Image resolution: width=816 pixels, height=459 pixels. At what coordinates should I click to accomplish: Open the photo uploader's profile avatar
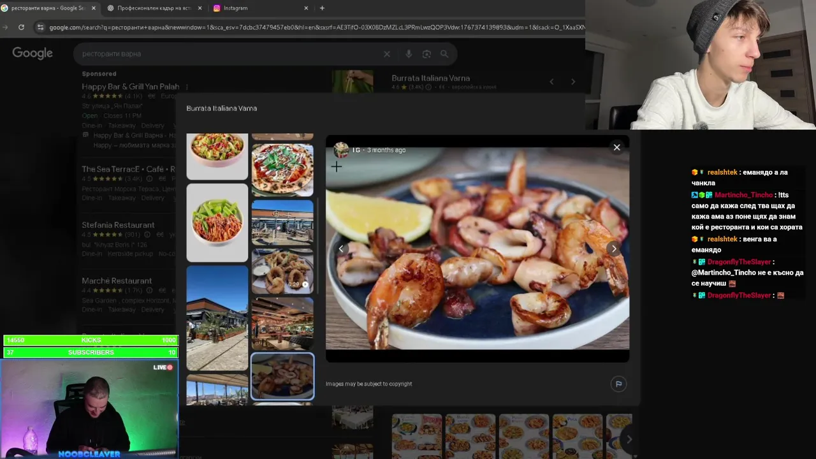(341, 150)
